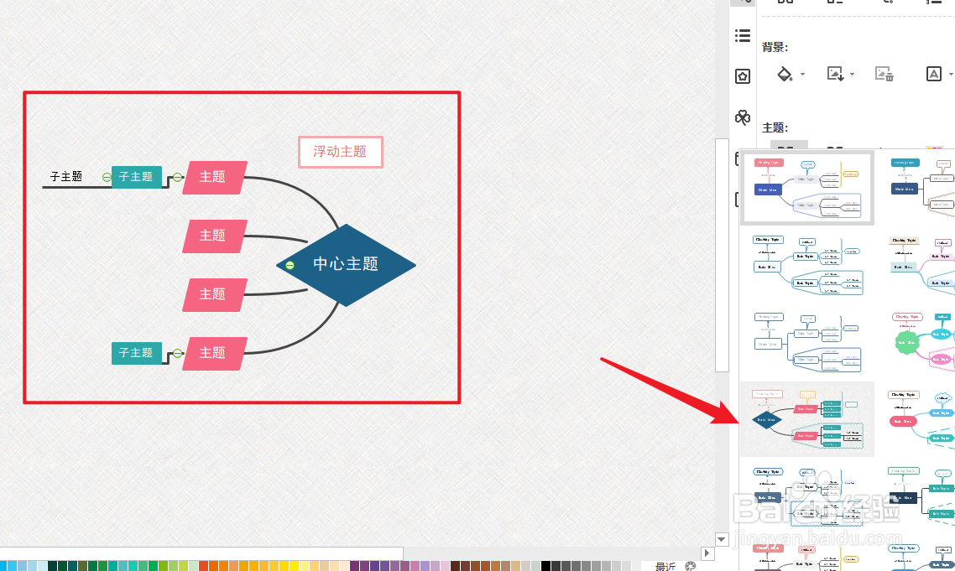The image size is (955, 571).
Task: Click the color palette scroll-right arrow
Action: 707,553
